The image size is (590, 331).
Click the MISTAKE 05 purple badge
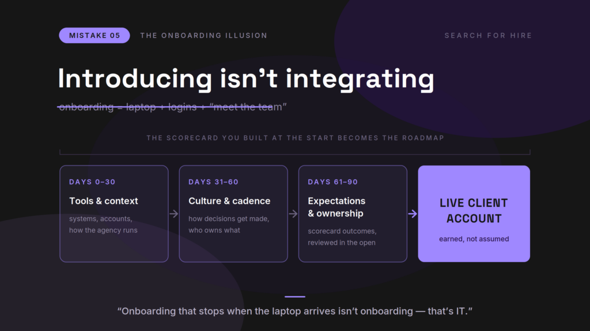[x=94, y=35]
